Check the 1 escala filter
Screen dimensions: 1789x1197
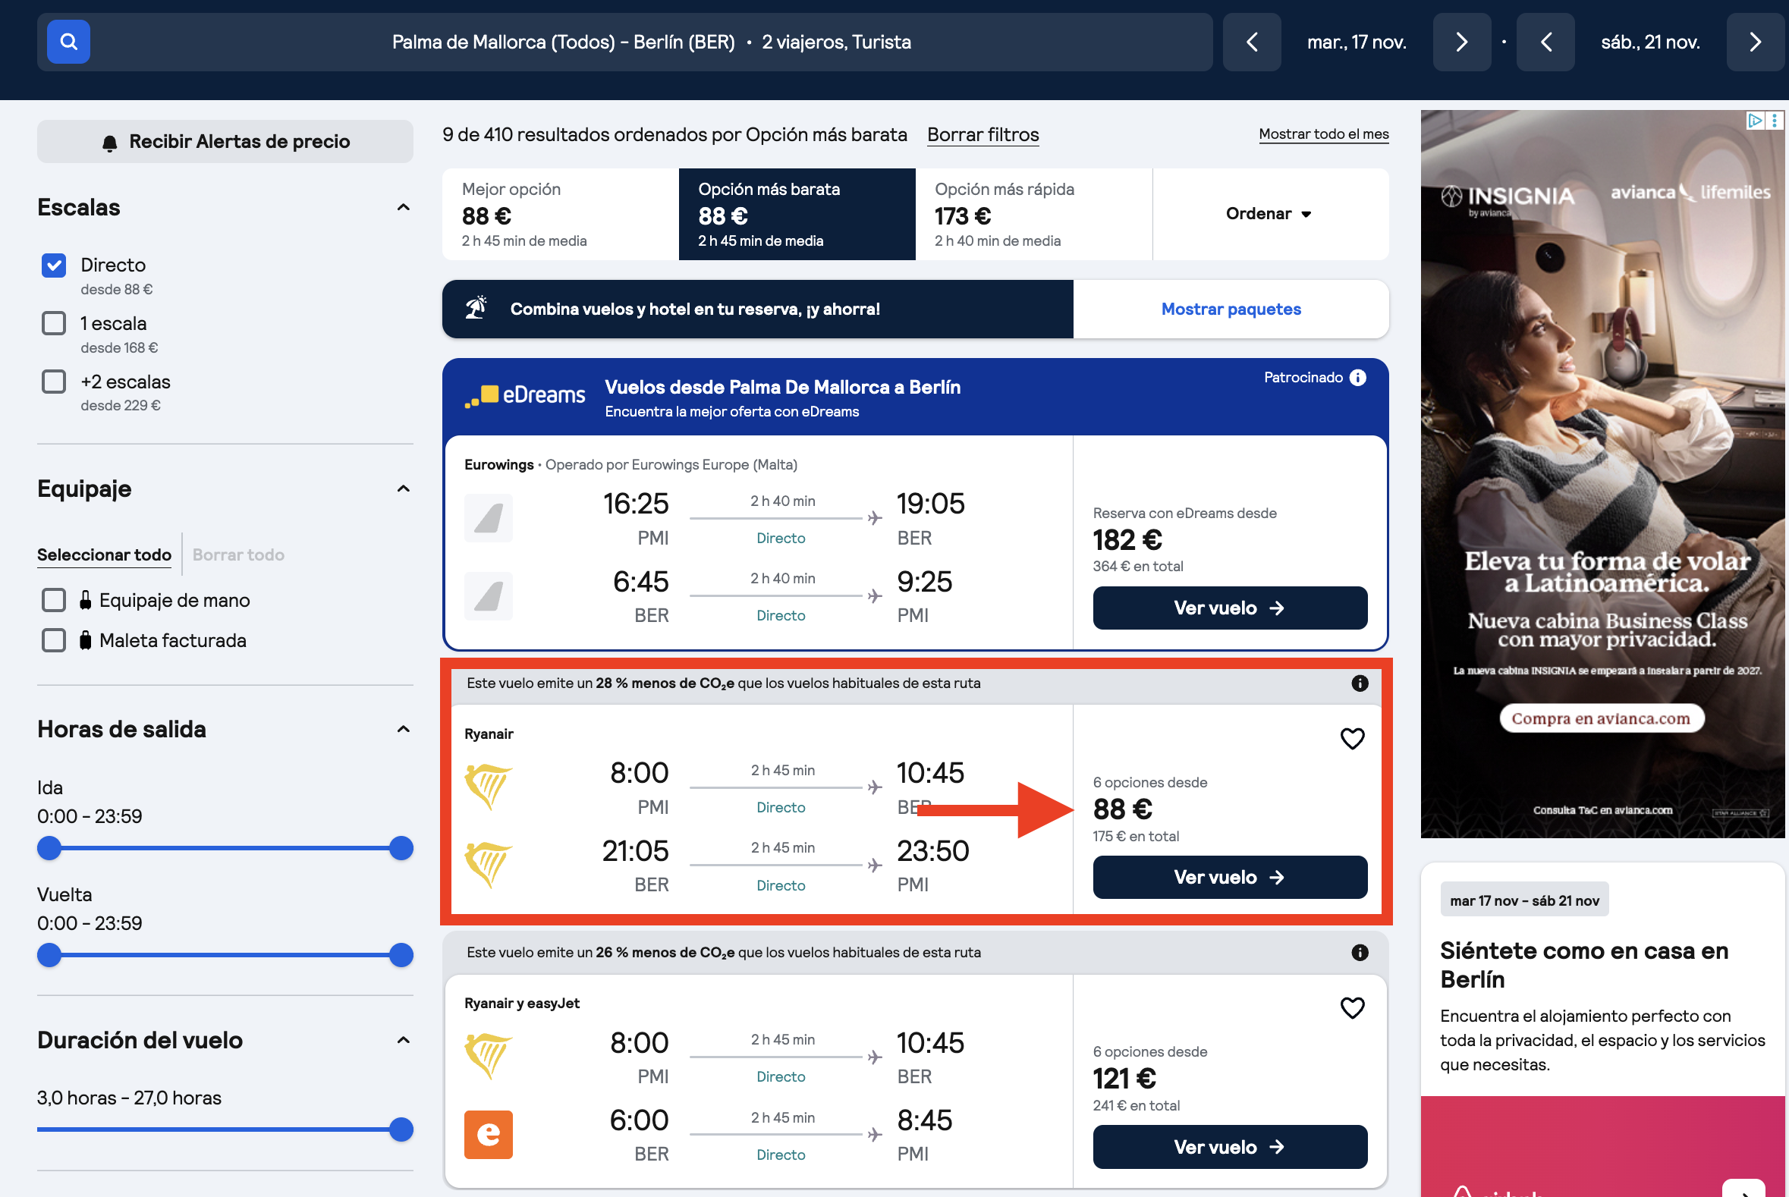point(53,323)
